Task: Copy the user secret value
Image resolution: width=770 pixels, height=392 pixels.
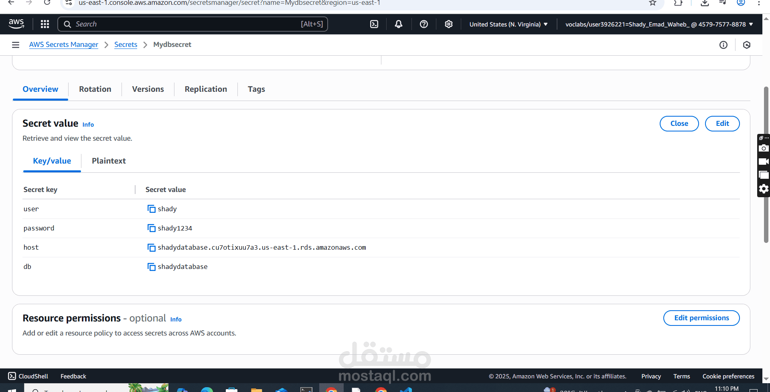Action: tap(151, 209)
